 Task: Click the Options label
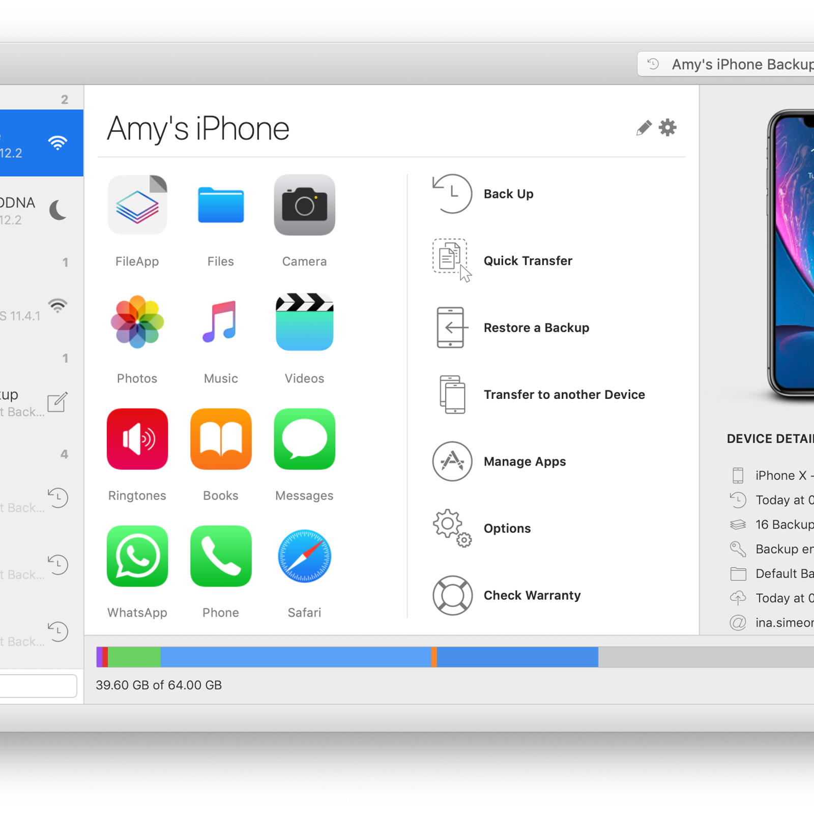click(507, 529)
